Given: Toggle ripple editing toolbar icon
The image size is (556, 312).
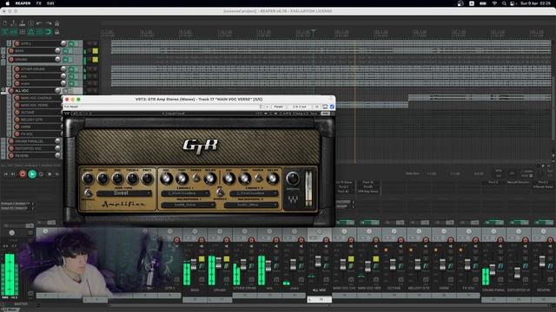Looking at the screenshot, I should click(x=22, y=32).
